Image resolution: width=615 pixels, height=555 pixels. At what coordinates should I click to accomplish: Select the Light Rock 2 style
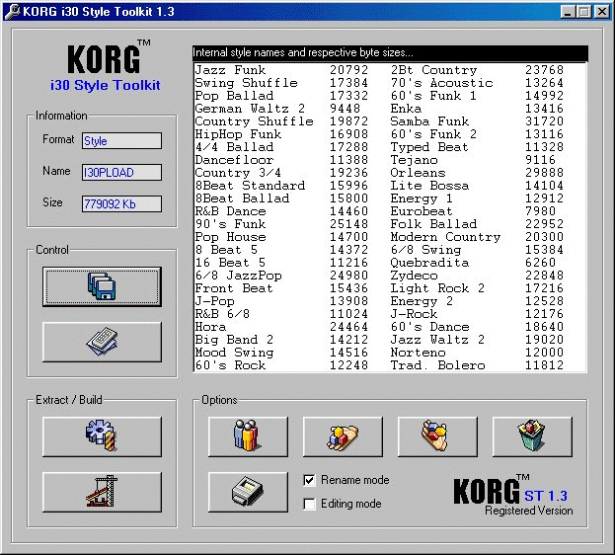(437, 288)
